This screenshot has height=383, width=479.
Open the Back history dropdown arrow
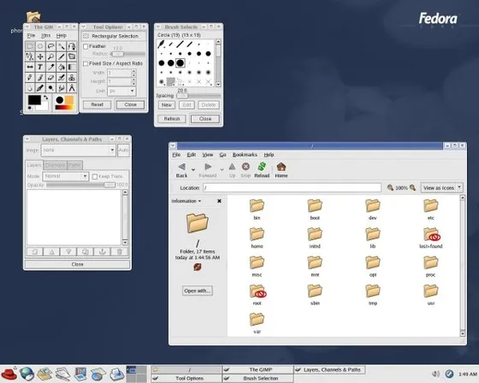[x=193, y=169]
